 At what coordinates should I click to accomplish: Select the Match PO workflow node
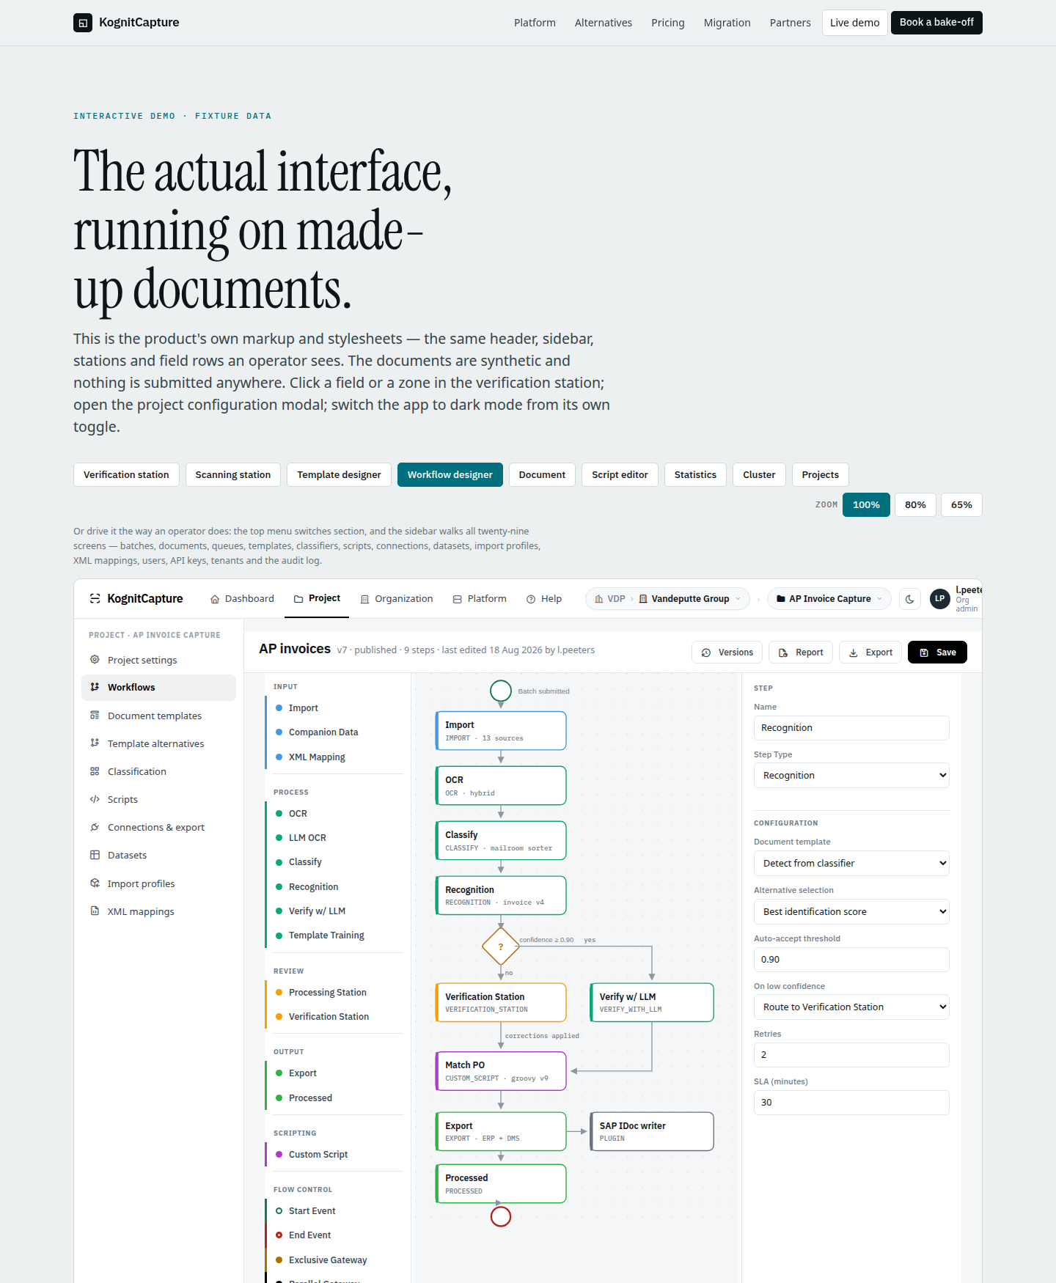click(x=501, y=1071)
